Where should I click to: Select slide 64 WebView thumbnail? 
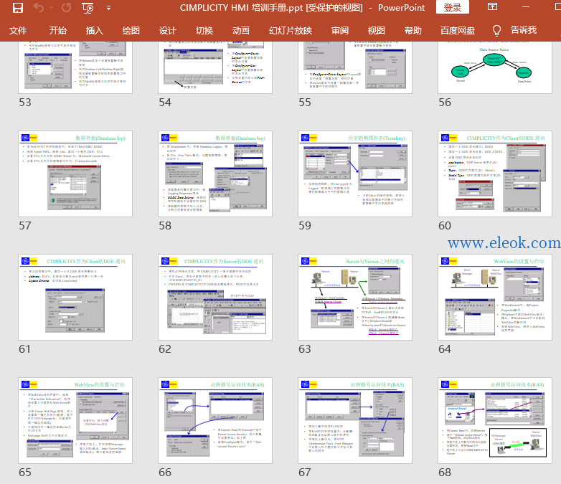point(495,298)
